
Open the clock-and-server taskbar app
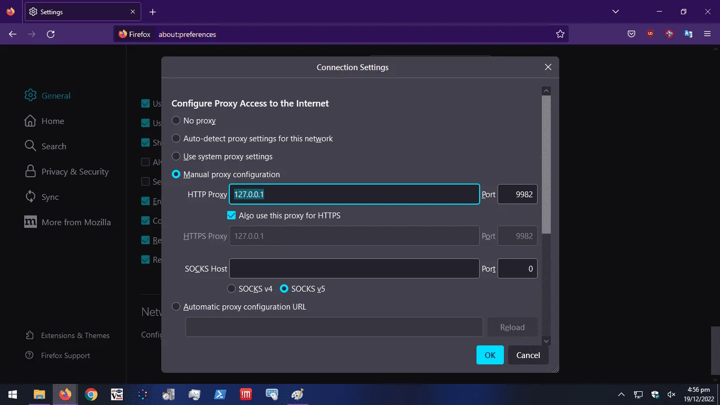(x=169, y=394)
